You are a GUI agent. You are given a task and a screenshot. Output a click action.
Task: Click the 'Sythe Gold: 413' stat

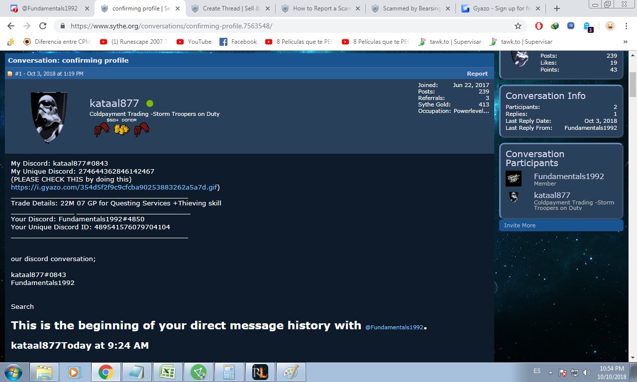click(453, 104)
